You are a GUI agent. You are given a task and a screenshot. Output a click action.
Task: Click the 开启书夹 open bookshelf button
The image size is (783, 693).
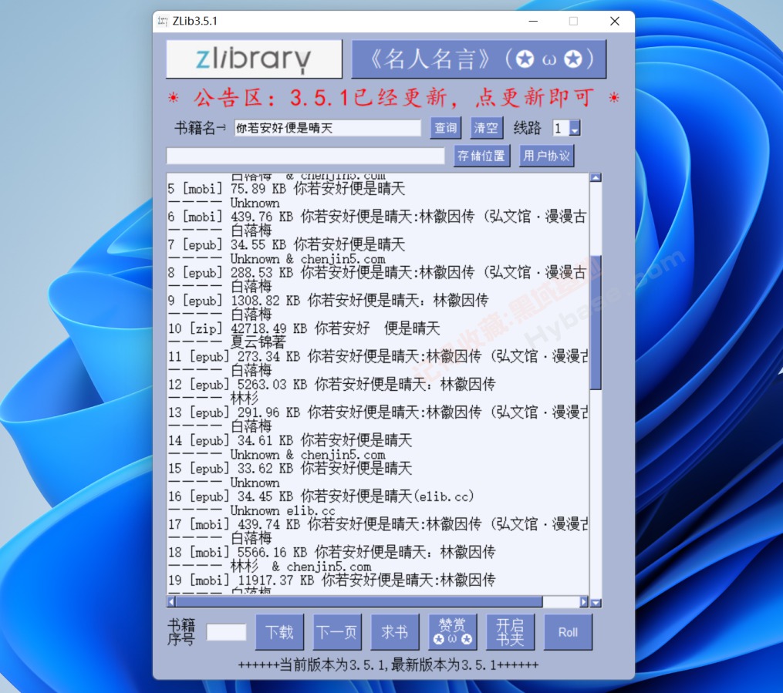click(511, 632)
